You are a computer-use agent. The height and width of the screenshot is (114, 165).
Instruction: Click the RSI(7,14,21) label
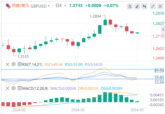[x=32, y=64]
